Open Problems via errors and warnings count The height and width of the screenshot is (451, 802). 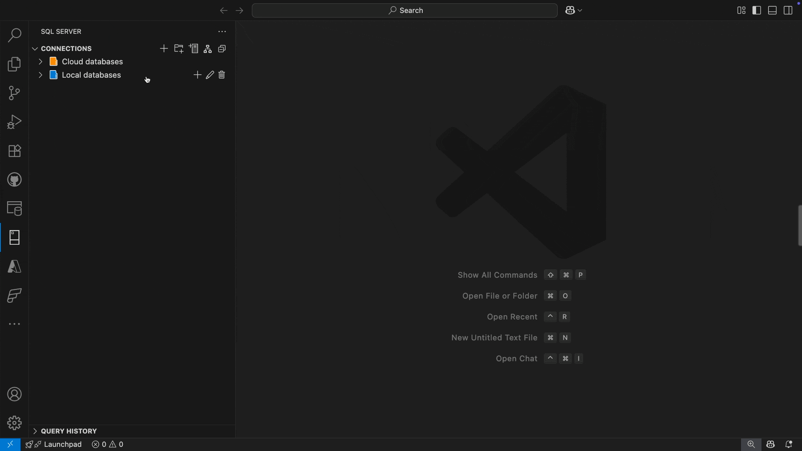[x=108, y=444]
